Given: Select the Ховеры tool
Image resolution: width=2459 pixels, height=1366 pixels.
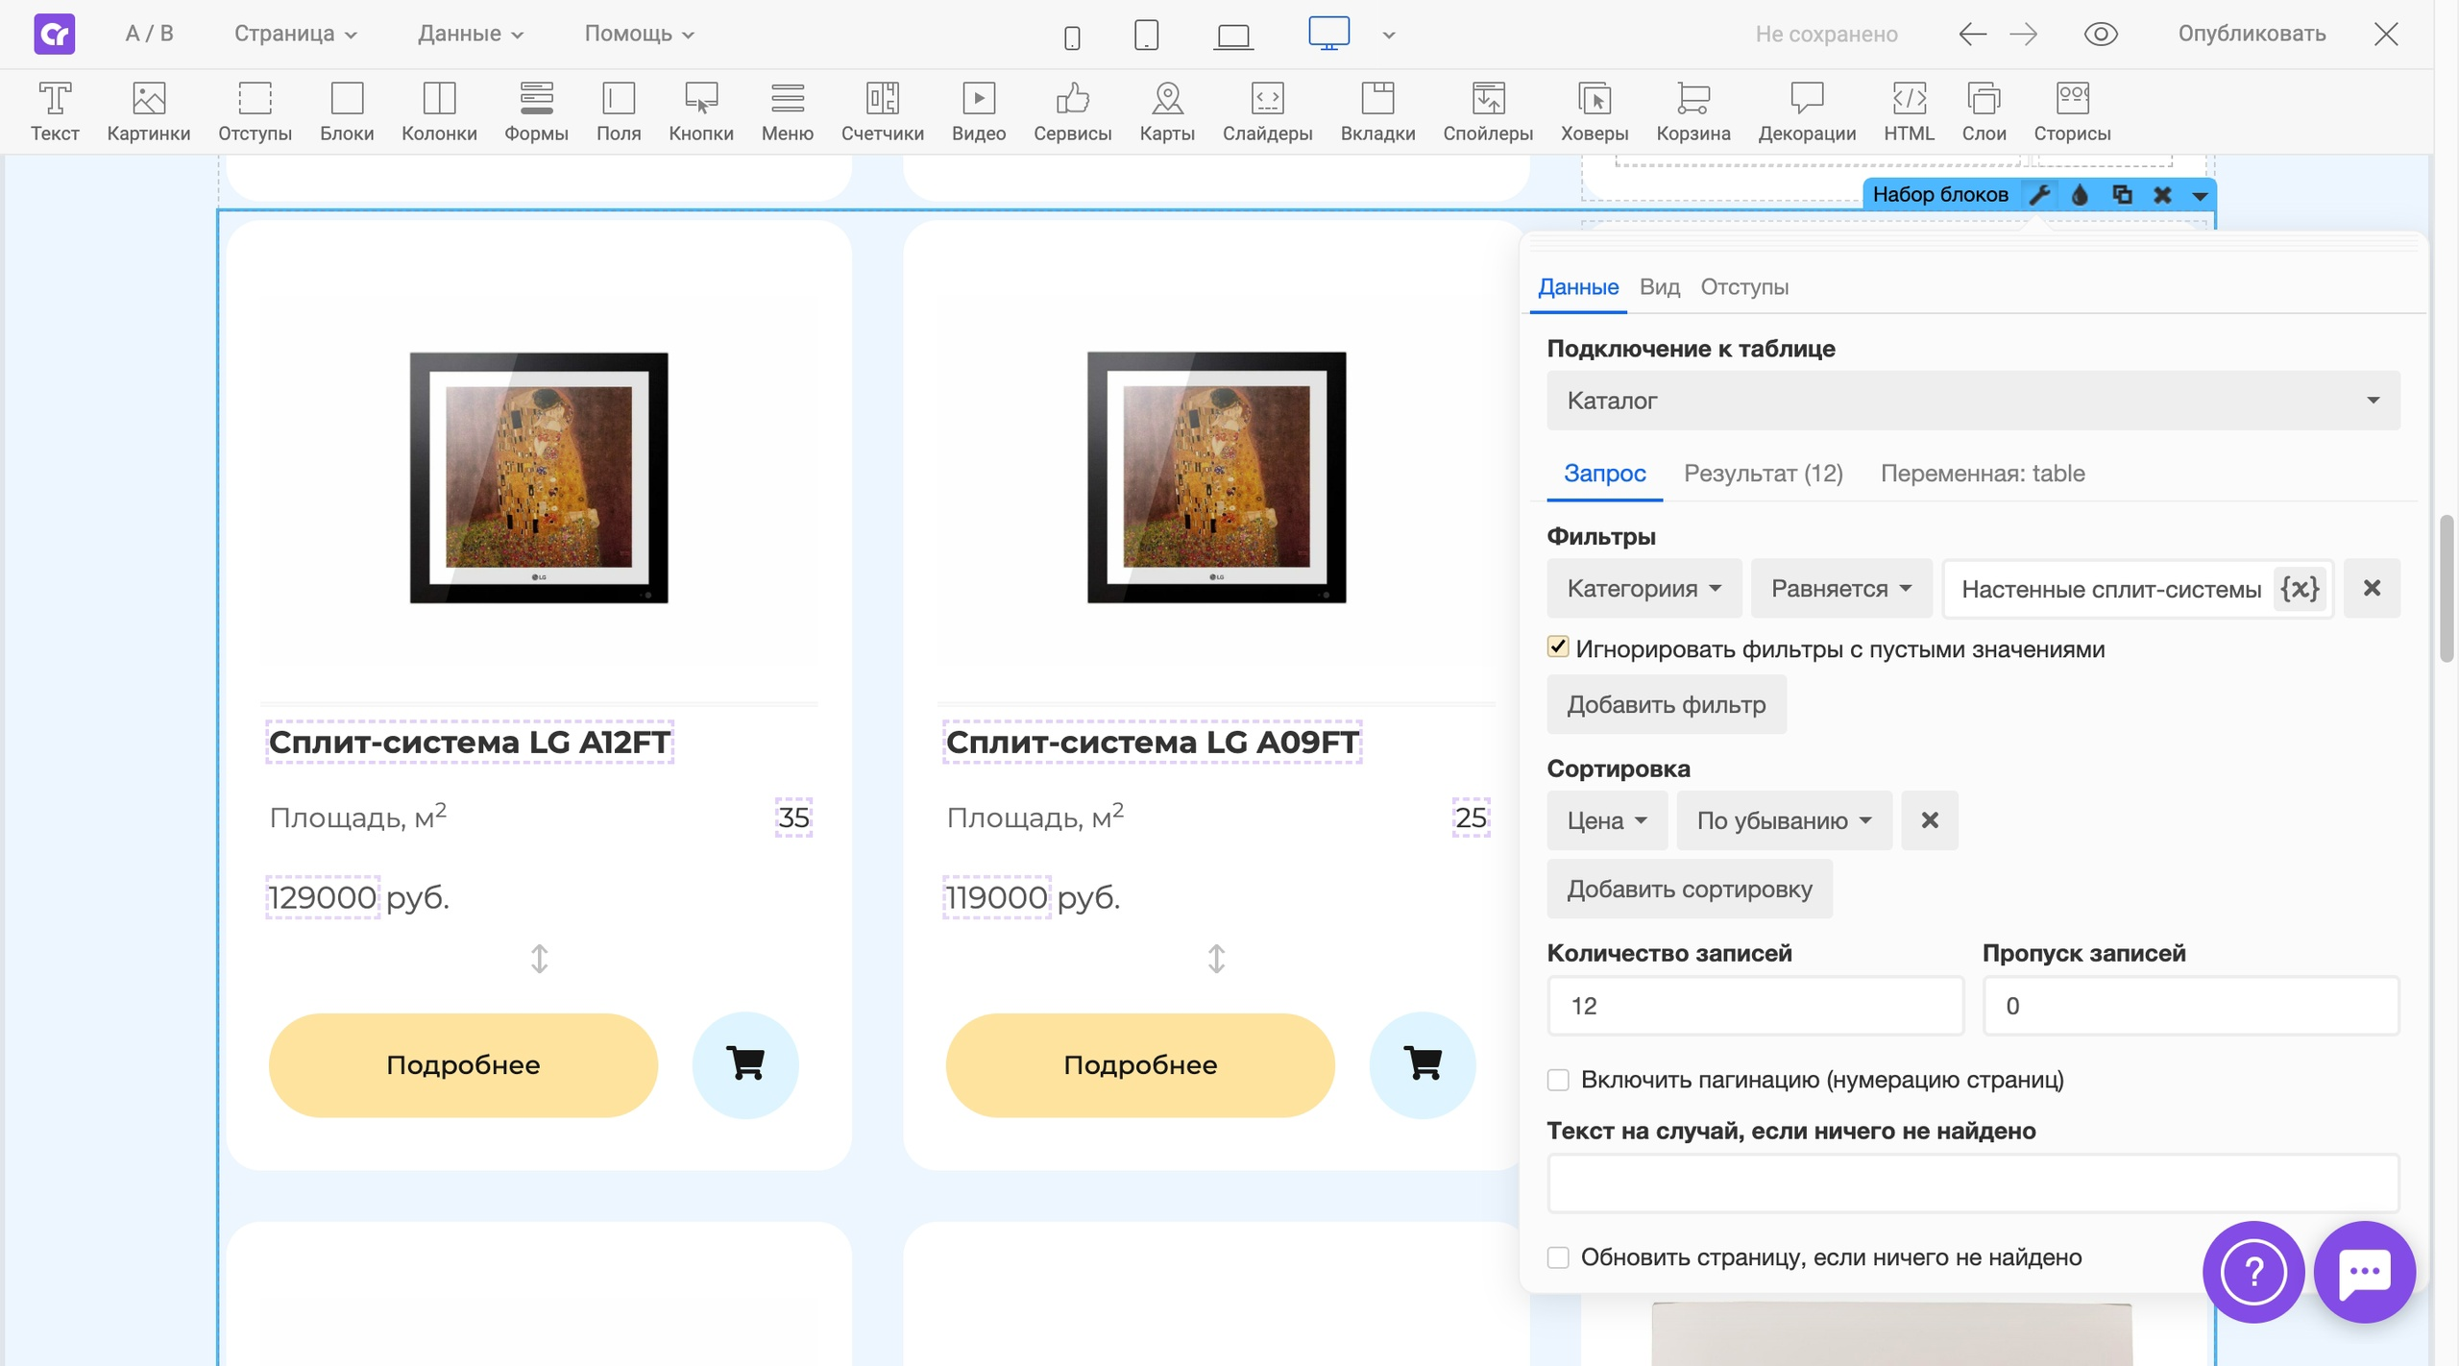Looking at the screenshot, I should pyautogui.click(x=1595, y=111).
